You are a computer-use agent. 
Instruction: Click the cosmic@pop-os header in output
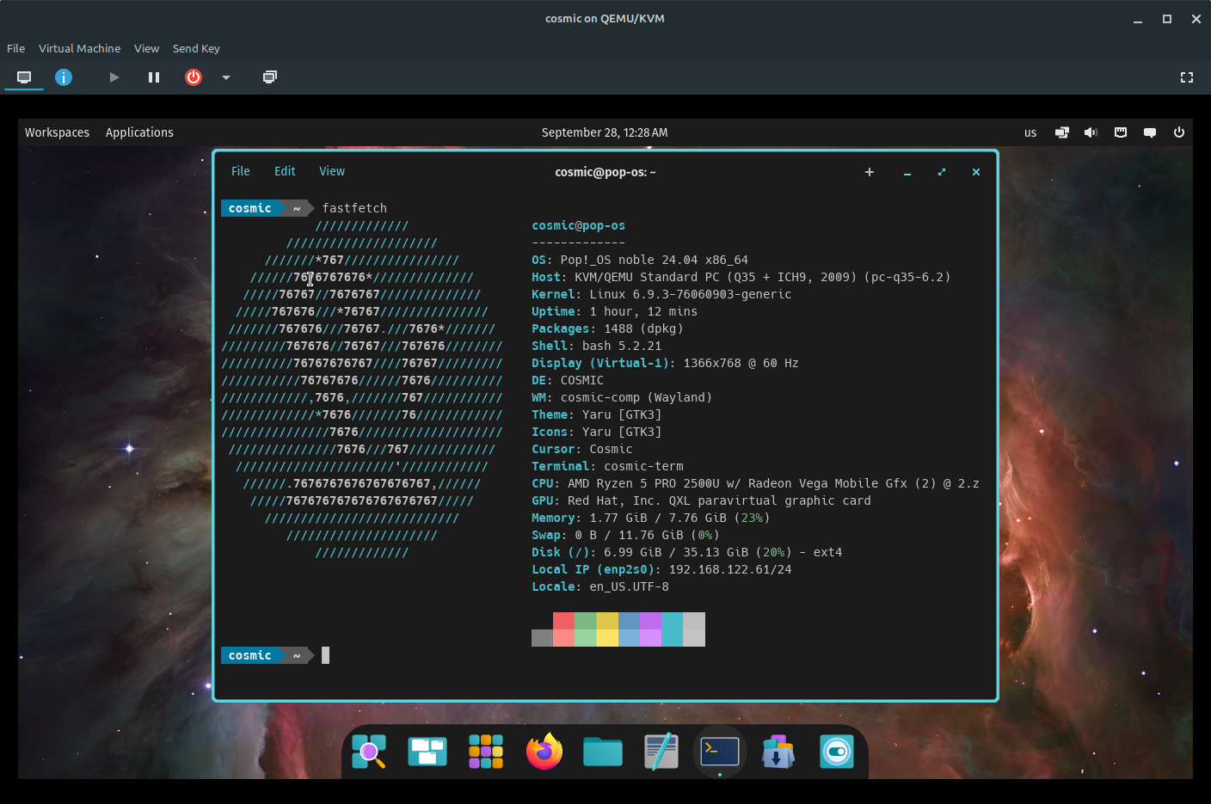pos(579,225)
